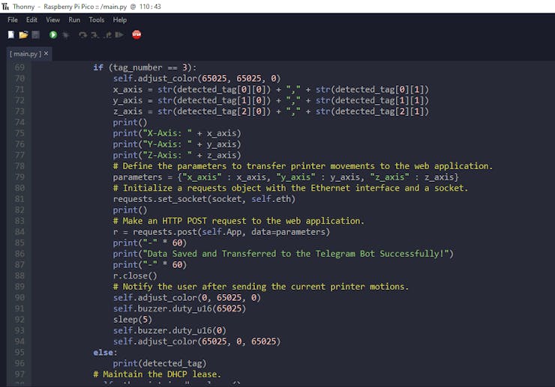Click 'r = requests.post(self.App, data=parameters)' line
Image resolution: width=555 pixels, height=387 pixels.
[x=221, y=231]
